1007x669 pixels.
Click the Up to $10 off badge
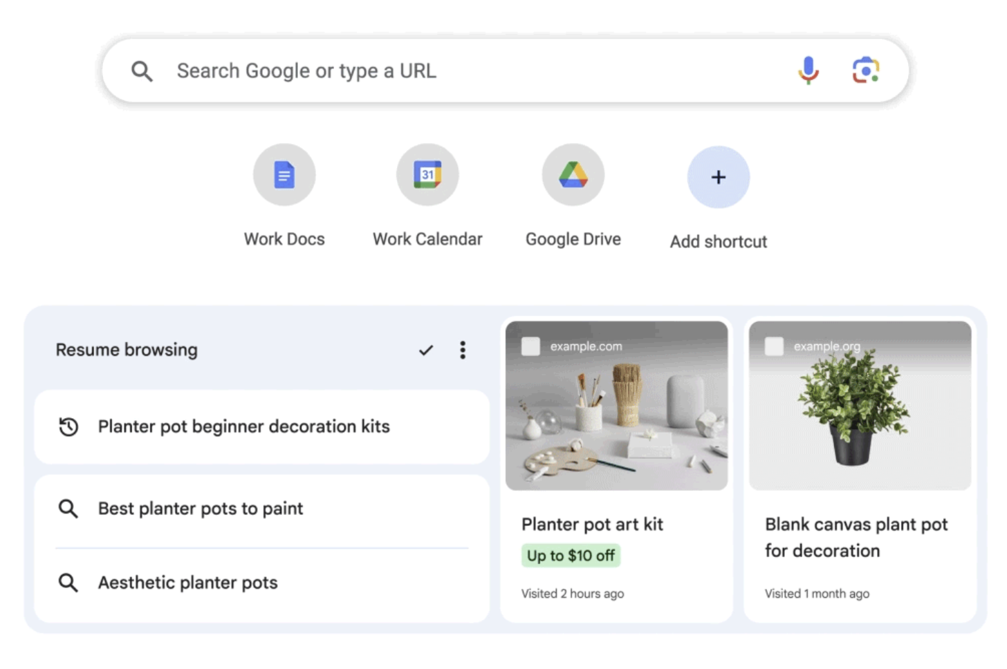point(570,555)
